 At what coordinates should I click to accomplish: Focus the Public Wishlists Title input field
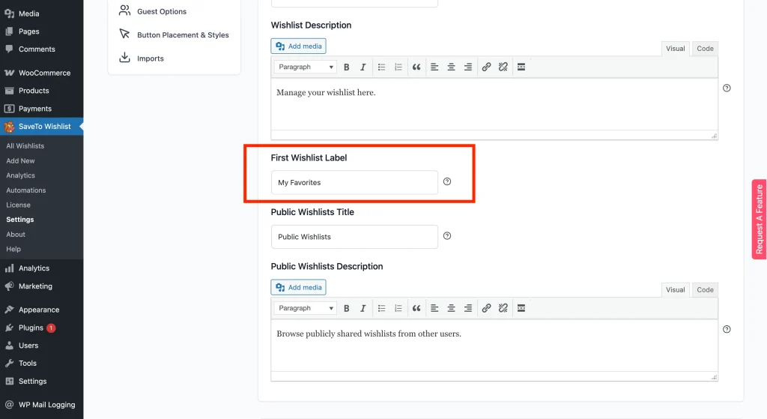click(354, 237)
